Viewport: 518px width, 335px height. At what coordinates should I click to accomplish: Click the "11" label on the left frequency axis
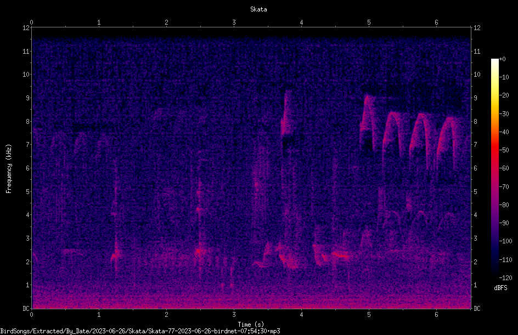(26, 51)
